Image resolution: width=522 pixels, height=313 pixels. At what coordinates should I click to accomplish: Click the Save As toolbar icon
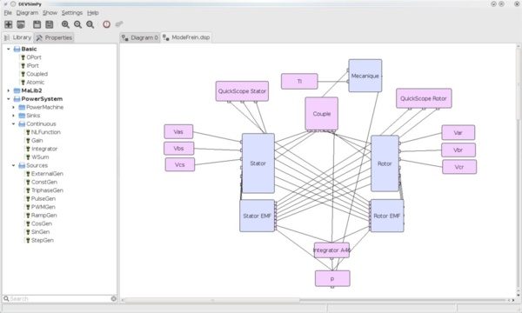(50, 24)
